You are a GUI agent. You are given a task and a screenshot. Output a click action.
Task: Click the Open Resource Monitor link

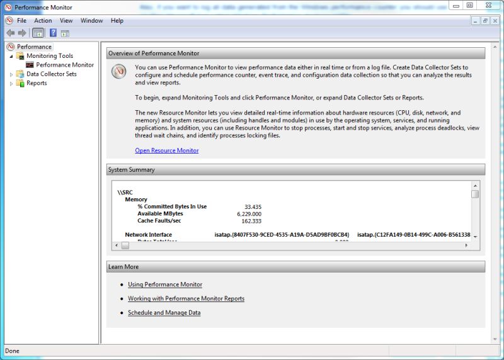tap(167, 150)
